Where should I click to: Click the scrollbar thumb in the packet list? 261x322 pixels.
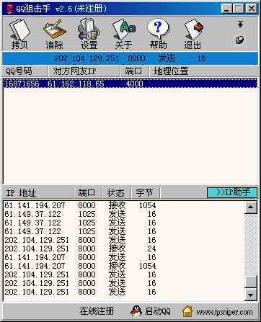(x=251, y=282)
